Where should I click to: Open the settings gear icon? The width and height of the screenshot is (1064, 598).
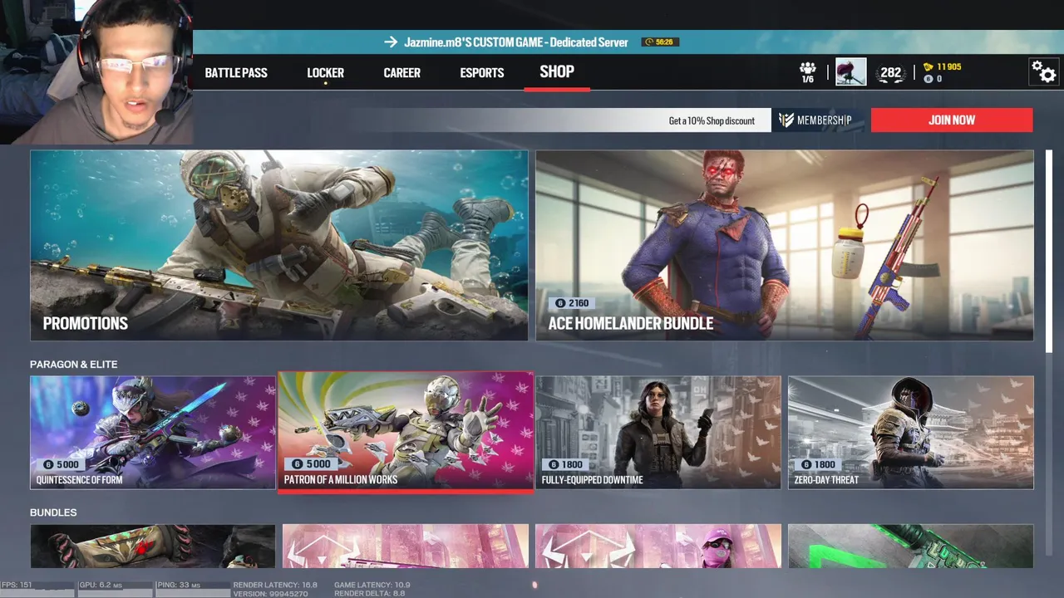click(x=1043, y=71)
